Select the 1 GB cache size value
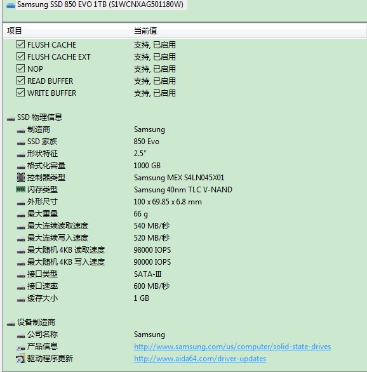367x372 pixels. tap(142, 298)
